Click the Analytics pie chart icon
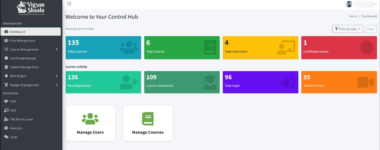 click(6, 128)
